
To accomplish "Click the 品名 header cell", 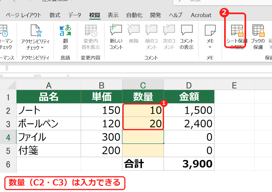I will pyautogui.click(x=49, y=97).
